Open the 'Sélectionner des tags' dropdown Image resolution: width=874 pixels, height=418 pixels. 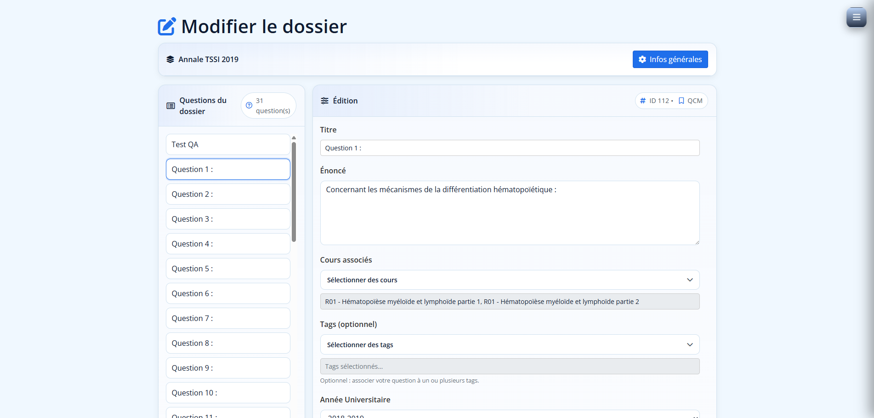click(x=510, y=344)
